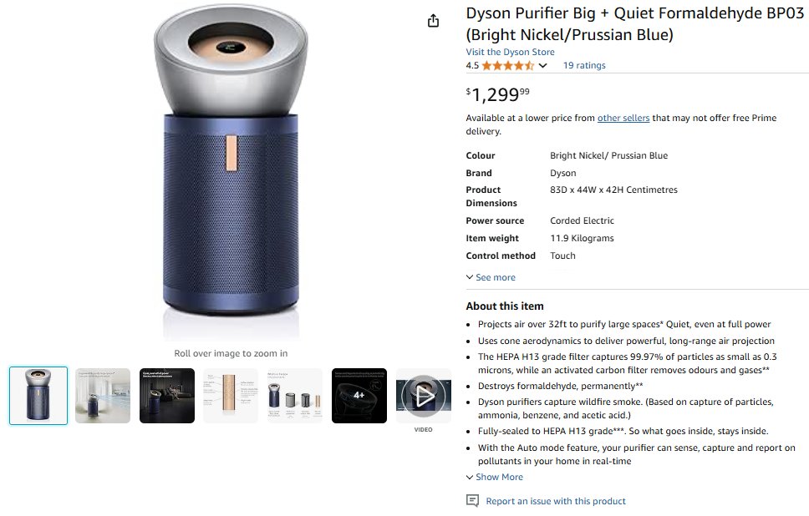View other sellers offers
This screenshot has height=516, width=809.
[623, 118]
